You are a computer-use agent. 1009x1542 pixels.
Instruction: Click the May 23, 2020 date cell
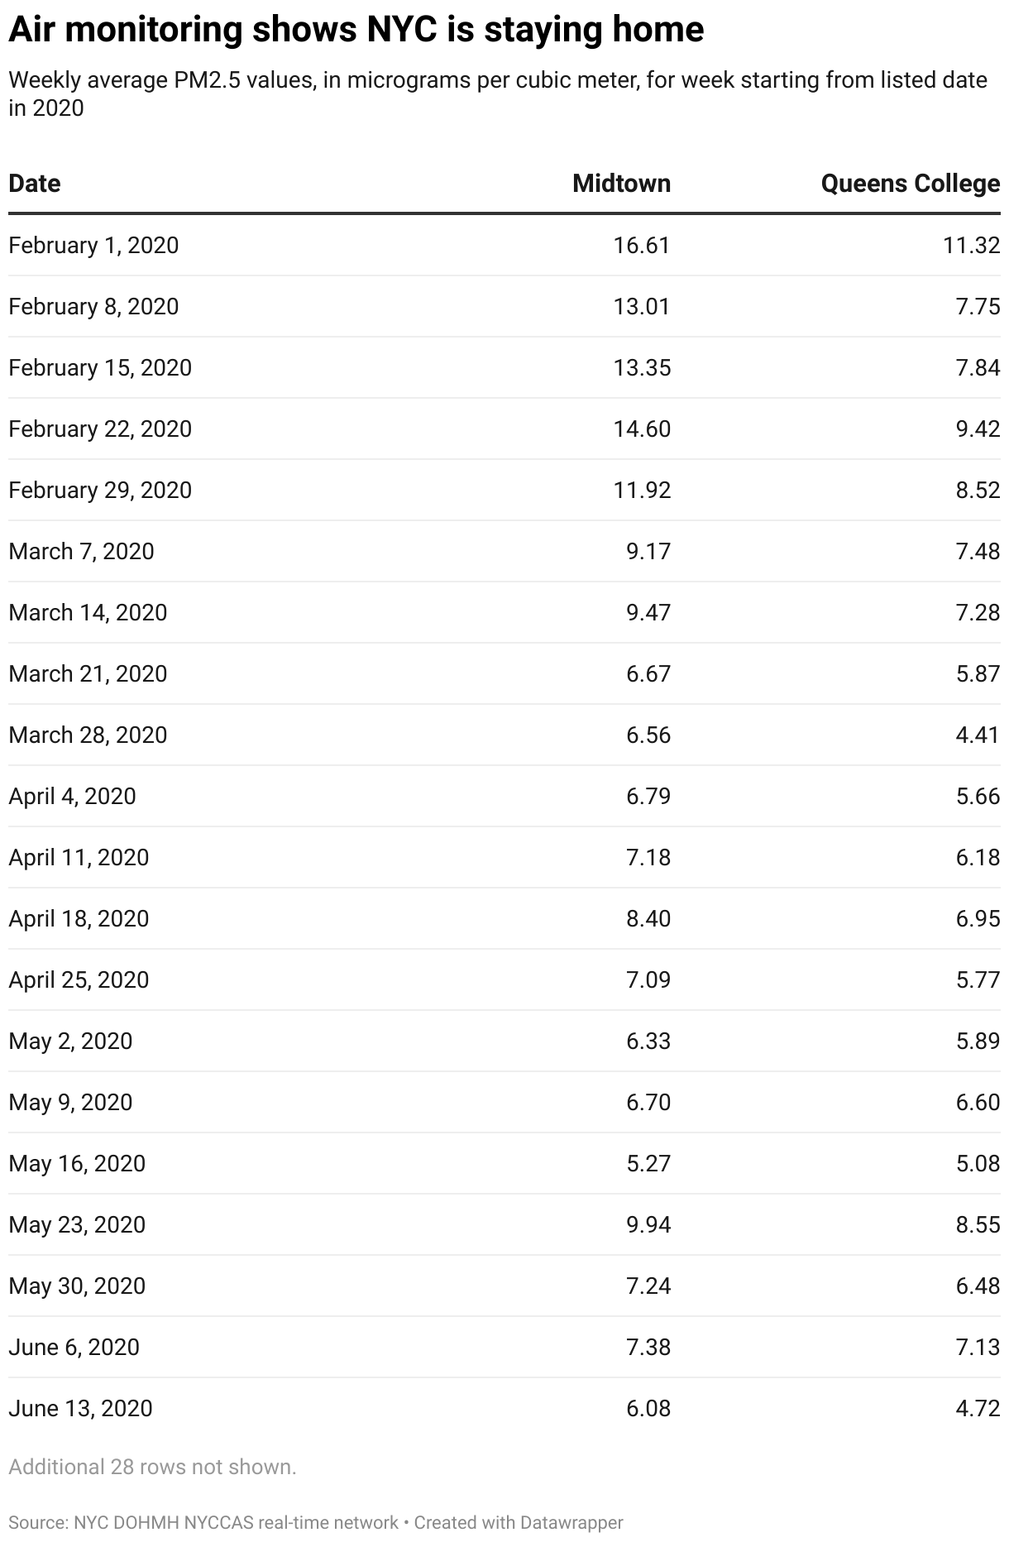coord(77,1224)
